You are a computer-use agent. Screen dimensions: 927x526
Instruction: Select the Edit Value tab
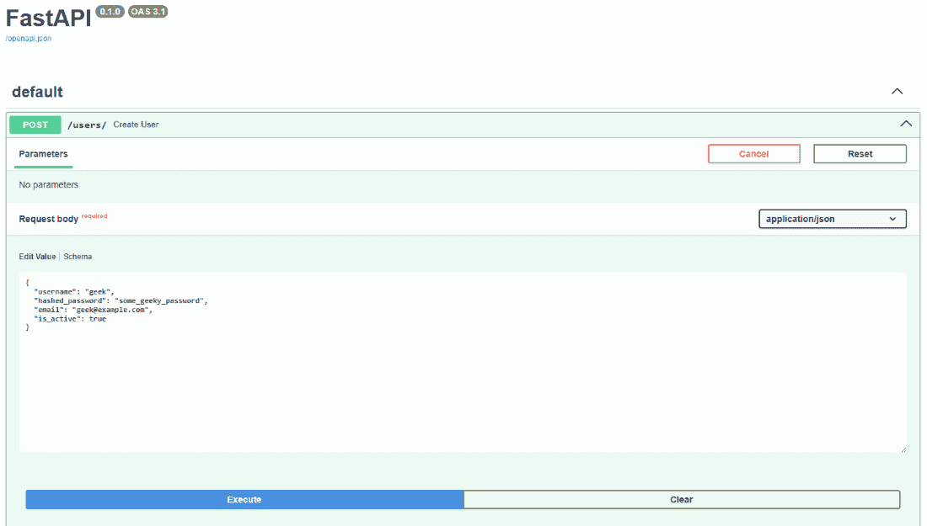point(37,256)
